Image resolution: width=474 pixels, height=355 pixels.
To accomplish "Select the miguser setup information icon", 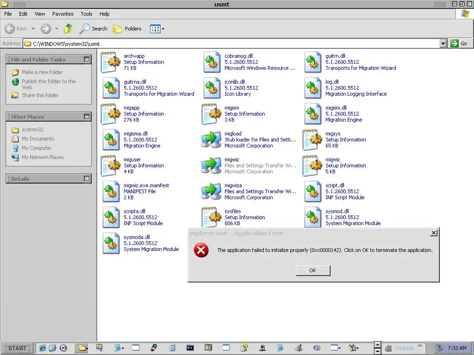I will 110,166.
